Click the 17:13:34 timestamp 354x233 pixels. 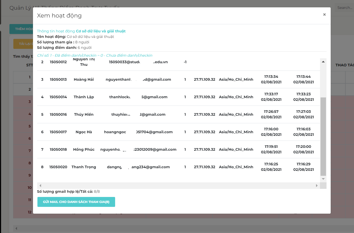[x=271, y=77]
